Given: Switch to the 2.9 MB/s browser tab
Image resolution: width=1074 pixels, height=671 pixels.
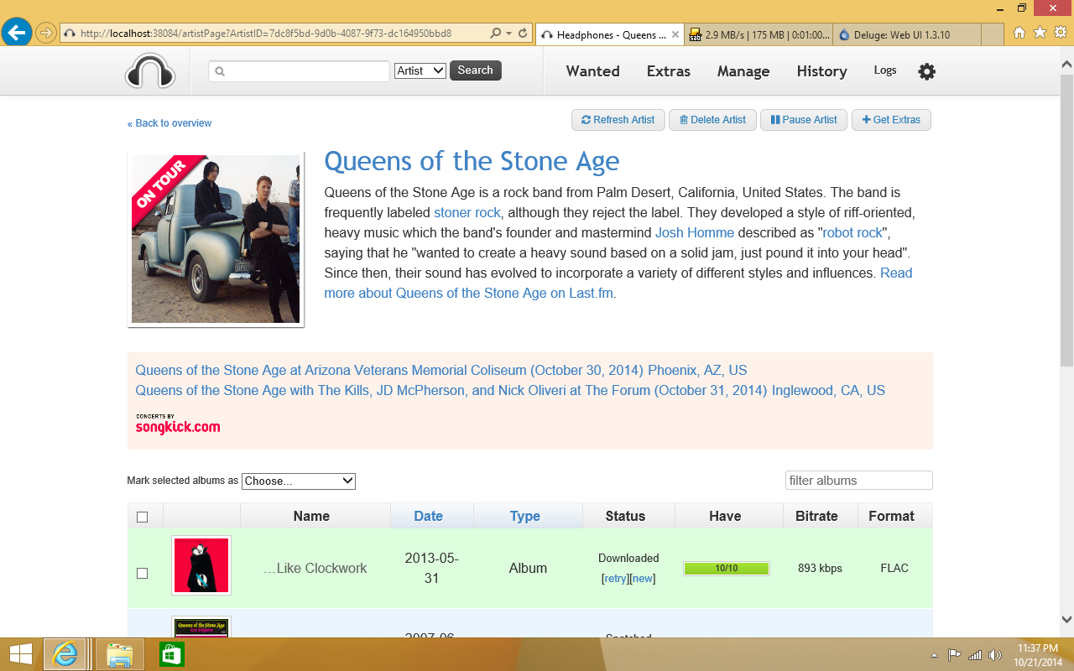Looking at the screenshot, I should [759, 34].
